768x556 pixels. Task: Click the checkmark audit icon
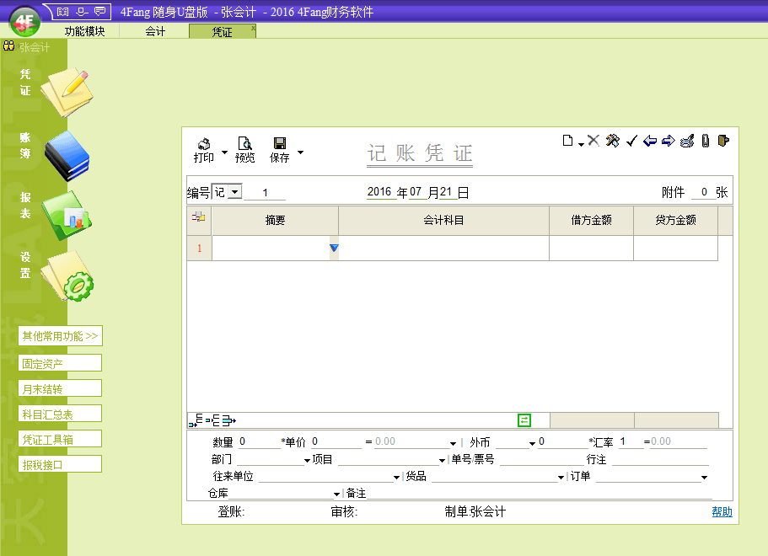(631, 141)
